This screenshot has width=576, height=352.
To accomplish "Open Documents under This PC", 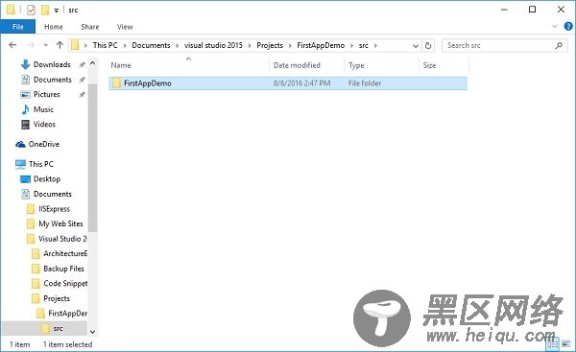I will click(x=53, y=194).
